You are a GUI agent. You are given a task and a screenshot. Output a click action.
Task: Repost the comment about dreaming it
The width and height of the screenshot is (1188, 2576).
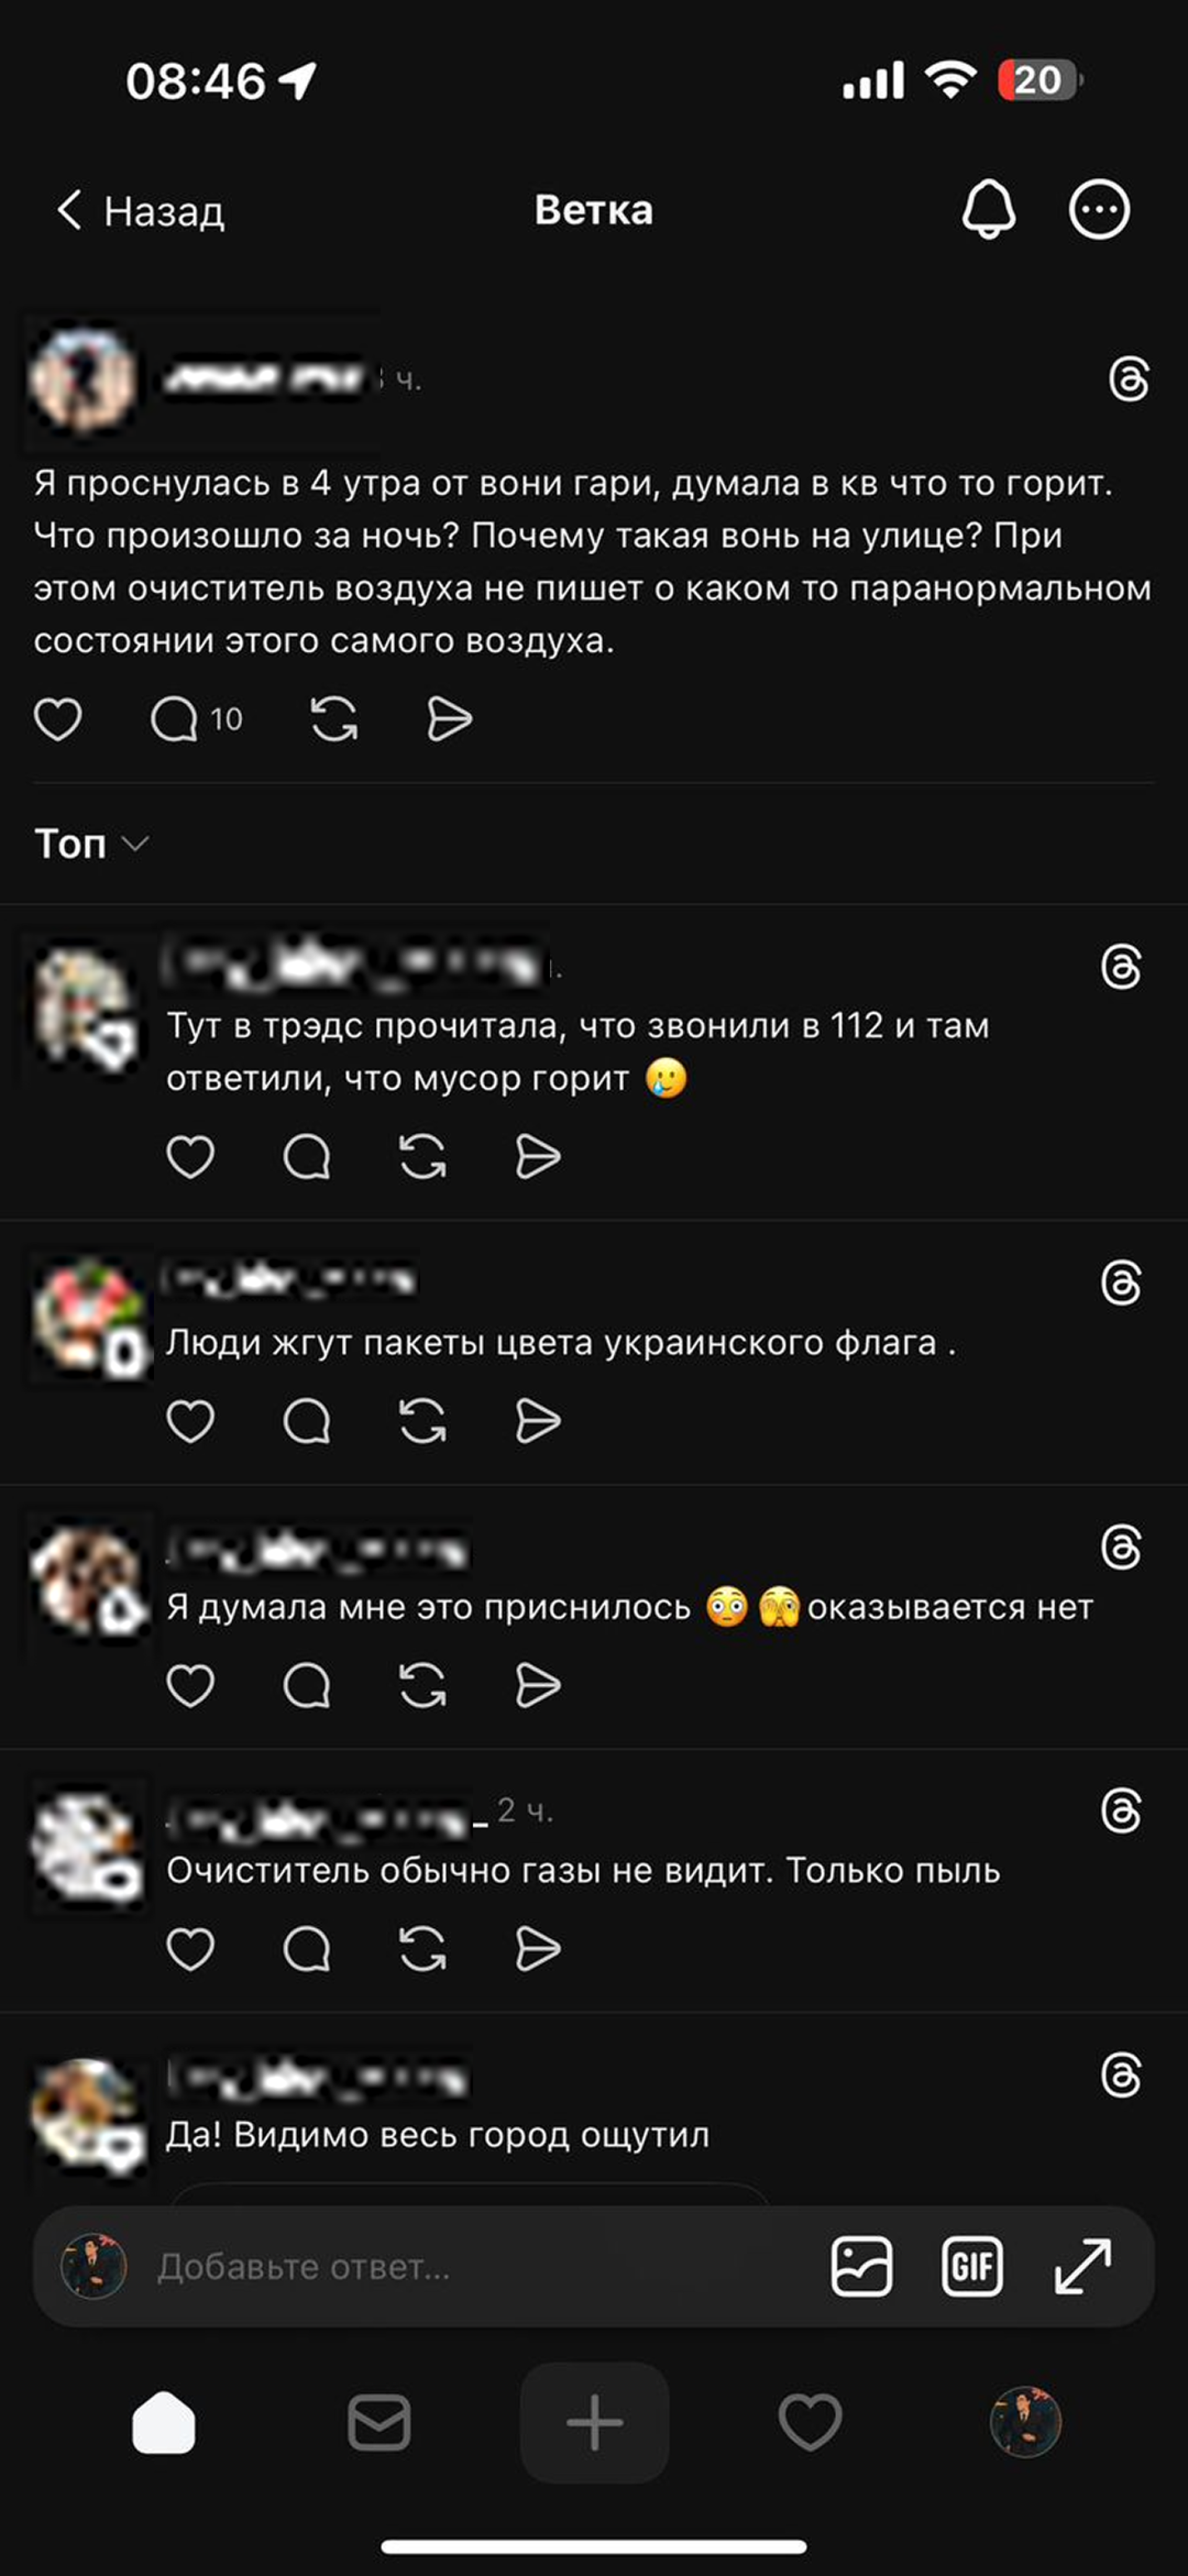(422, 1686)
